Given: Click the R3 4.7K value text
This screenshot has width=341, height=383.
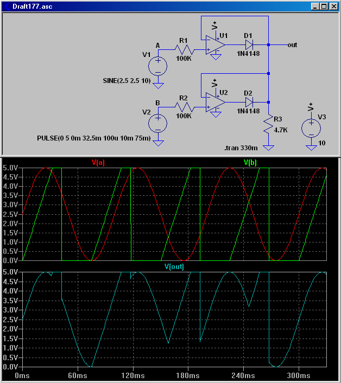Looking at the screenshot, I should (281, 130).
